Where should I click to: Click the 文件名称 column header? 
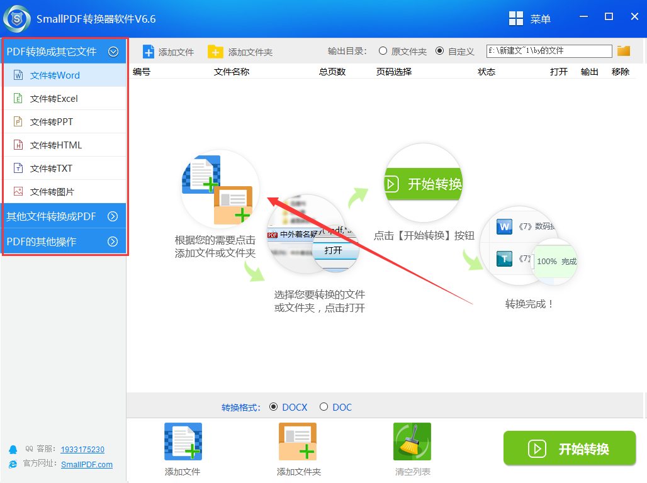[232, 71]
